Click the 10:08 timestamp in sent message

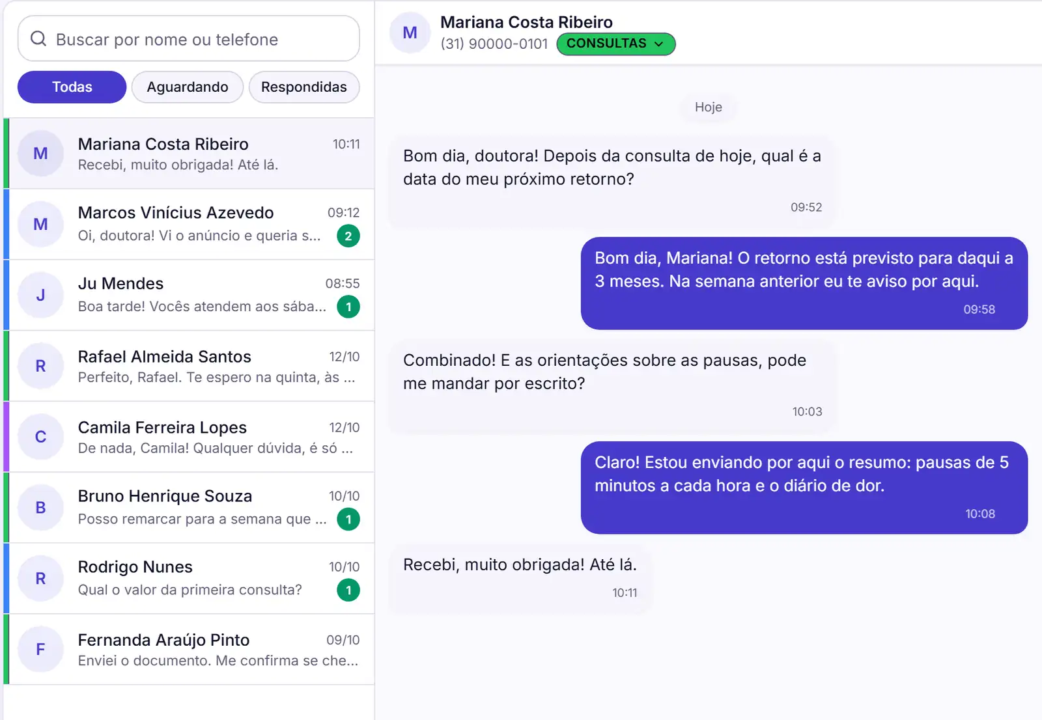980,514
